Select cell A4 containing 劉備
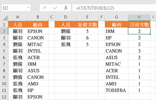Image resolution: width=156 pixels, height=100 pixels. coord(18,44)
